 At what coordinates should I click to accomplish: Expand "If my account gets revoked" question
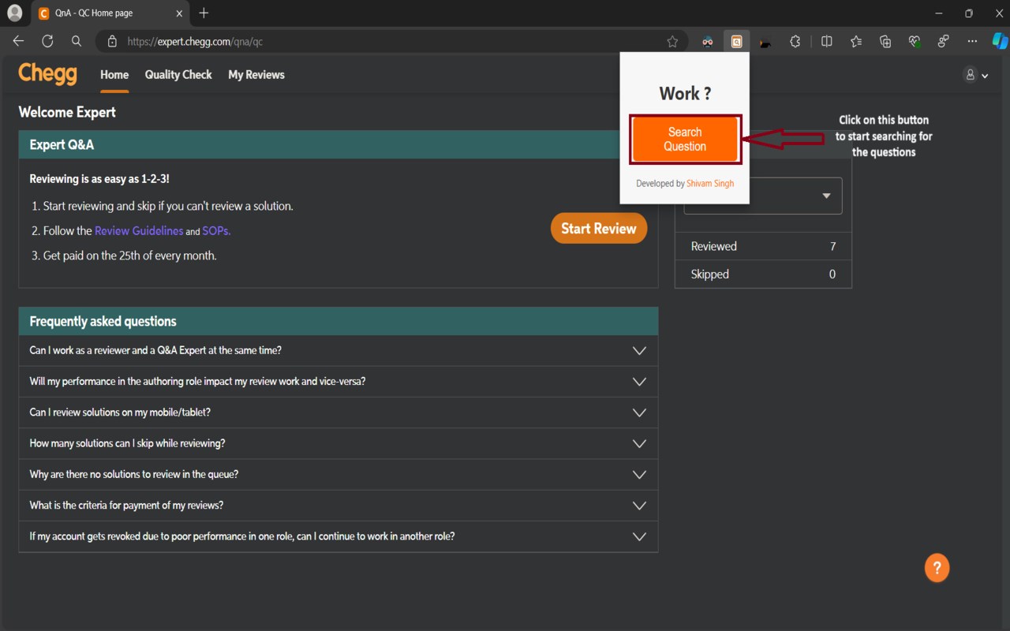point(339,537)
